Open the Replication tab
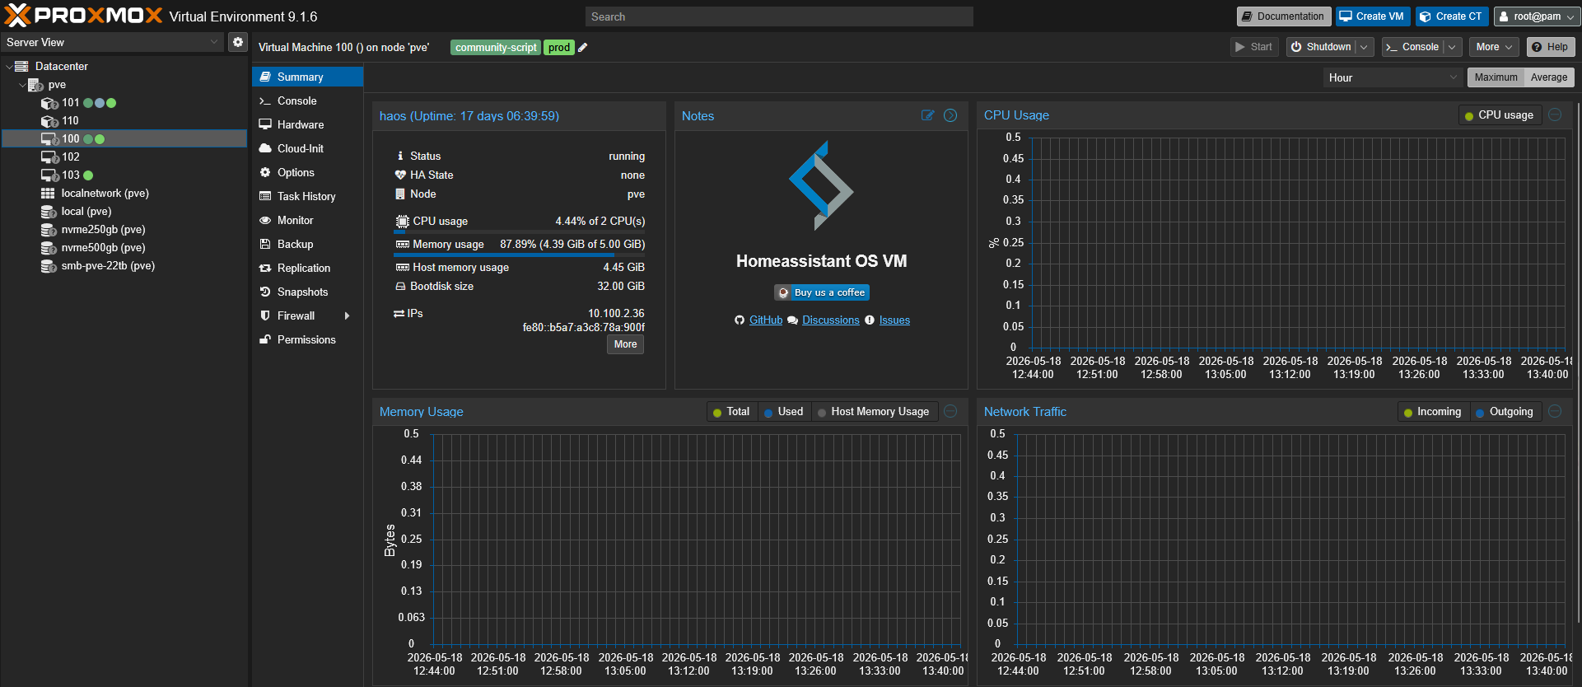 coord(307,268)
